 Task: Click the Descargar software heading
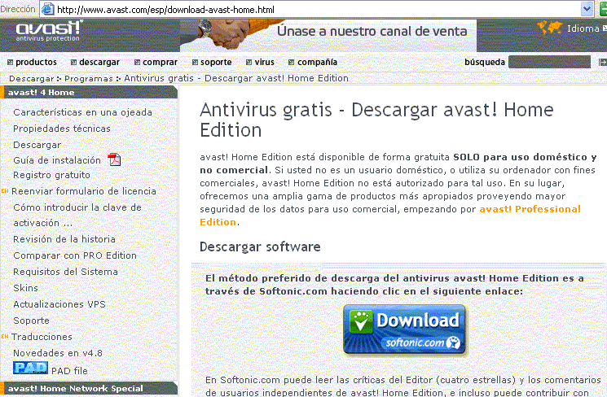260,246
